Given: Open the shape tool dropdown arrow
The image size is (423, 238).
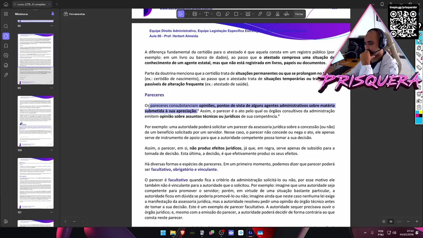Looking at the screenshot, I should [x=241, y=14].
